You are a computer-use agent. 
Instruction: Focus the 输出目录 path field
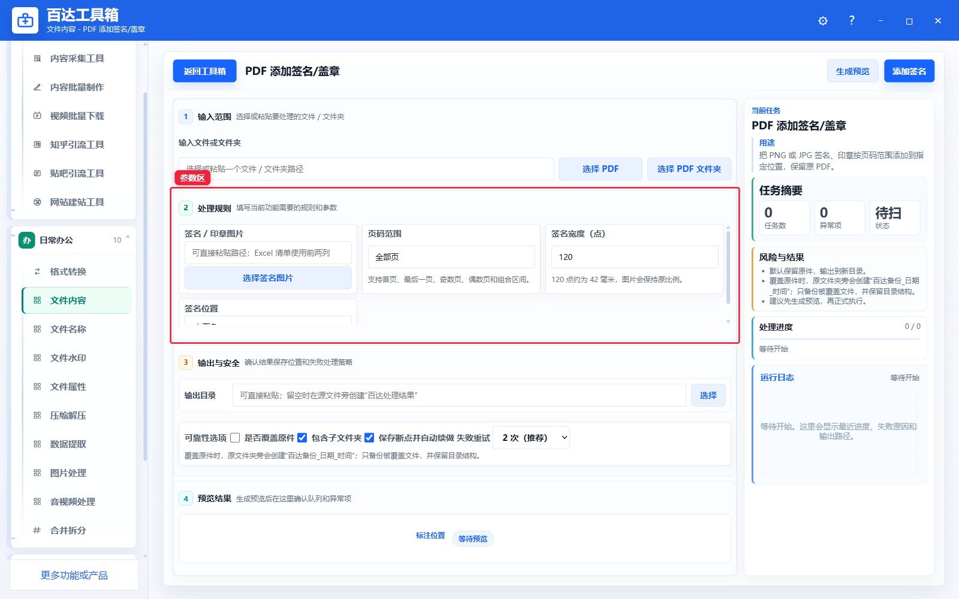pyautogui.click(x=459, y=395)
